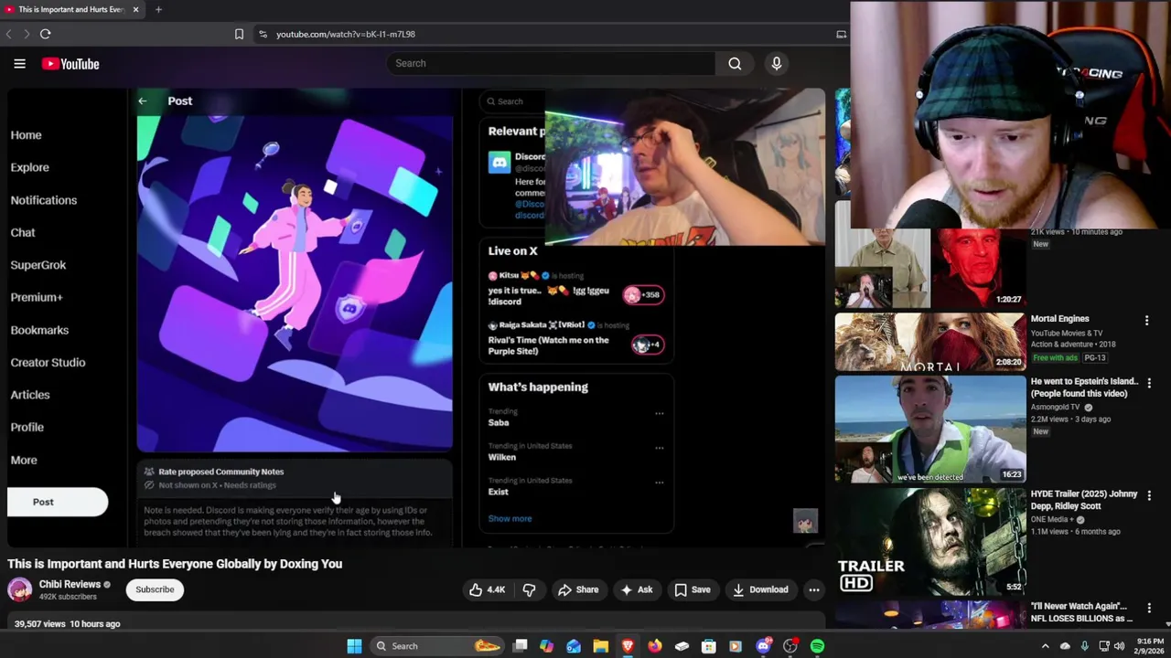Like the video with thumbs up
This screenshot has width=1171, height=658.
[x=487, y=589]
